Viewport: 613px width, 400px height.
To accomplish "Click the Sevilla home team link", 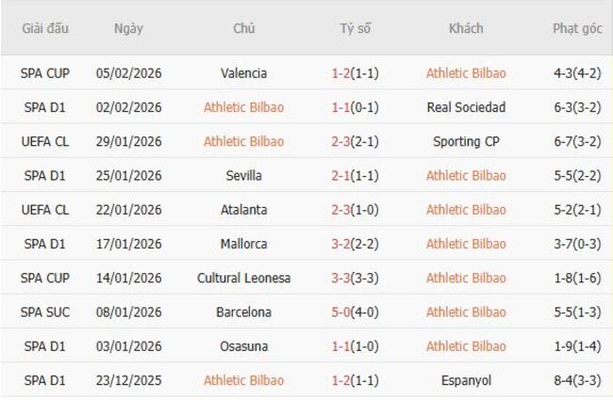I will point(243,175).
